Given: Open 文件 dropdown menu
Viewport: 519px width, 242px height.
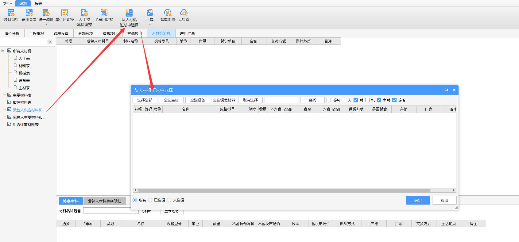Looking at the screenshot, I should 7,4.
